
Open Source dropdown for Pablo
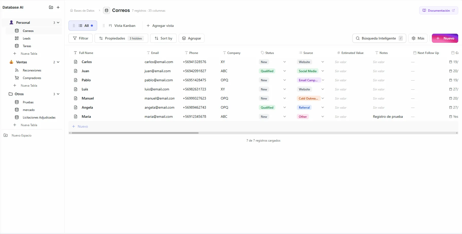[x=323, y=80]
